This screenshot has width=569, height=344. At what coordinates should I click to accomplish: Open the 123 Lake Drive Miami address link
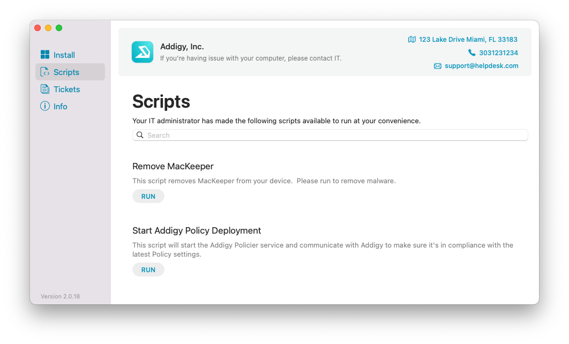(468, 39)
